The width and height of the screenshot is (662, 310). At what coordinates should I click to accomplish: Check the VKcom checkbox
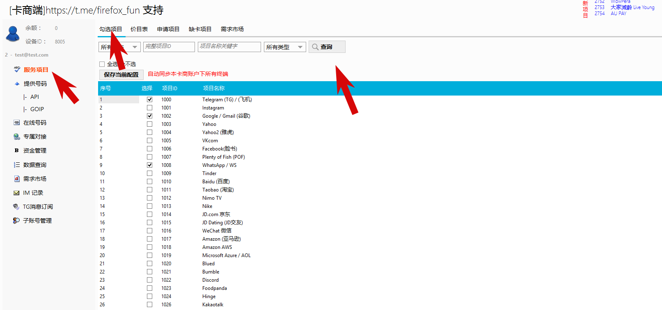coord(150,140)
